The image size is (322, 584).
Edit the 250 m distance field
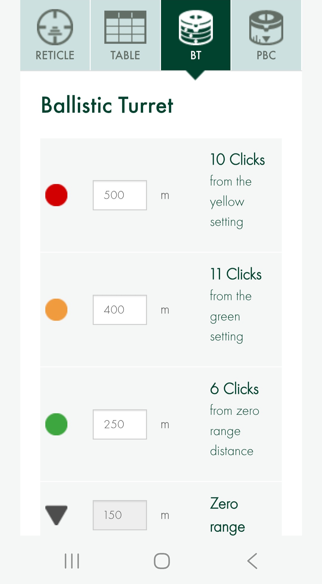[x=120, y=424]
